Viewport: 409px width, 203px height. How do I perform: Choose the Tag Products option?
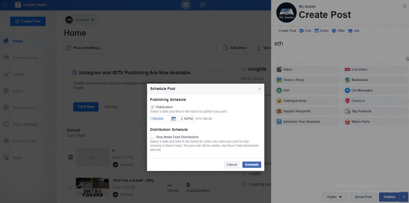[375, 111]
